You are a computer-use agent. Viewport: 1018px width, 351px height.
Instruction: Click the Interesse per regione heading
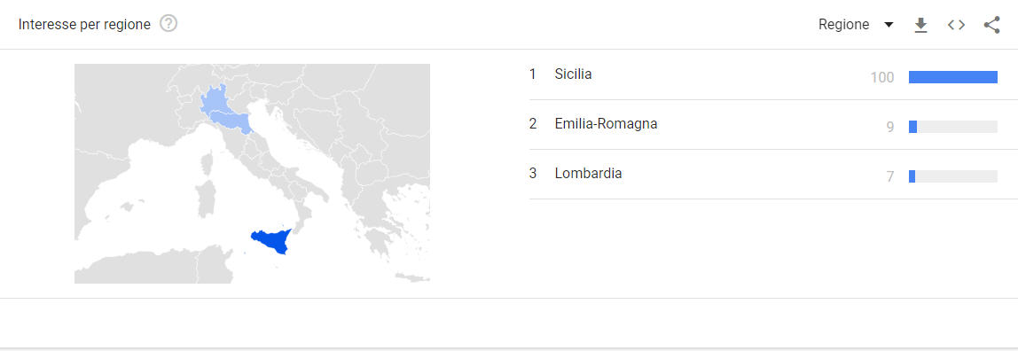(84, 25)
